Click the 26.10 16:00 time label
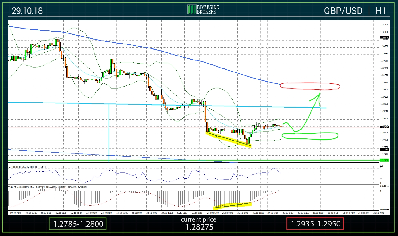 point(258,212)
